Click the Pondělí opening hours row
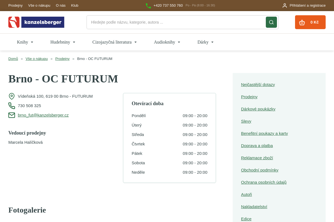 pos(170,116)
